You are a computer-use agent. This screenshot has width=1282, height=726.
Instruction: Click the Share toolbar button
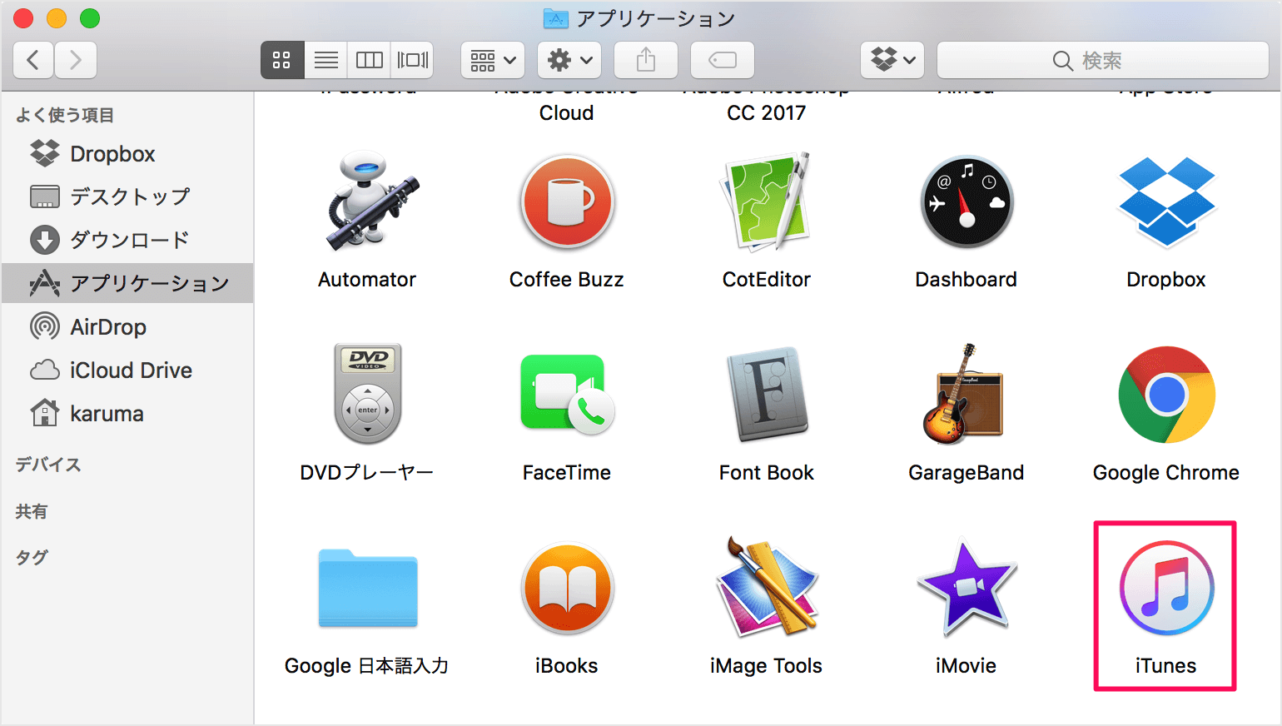pyautogui.click(x=646, y=60)
